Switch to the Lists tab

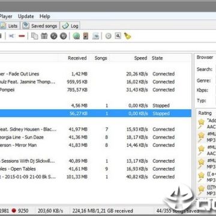(x=10, y=26)
